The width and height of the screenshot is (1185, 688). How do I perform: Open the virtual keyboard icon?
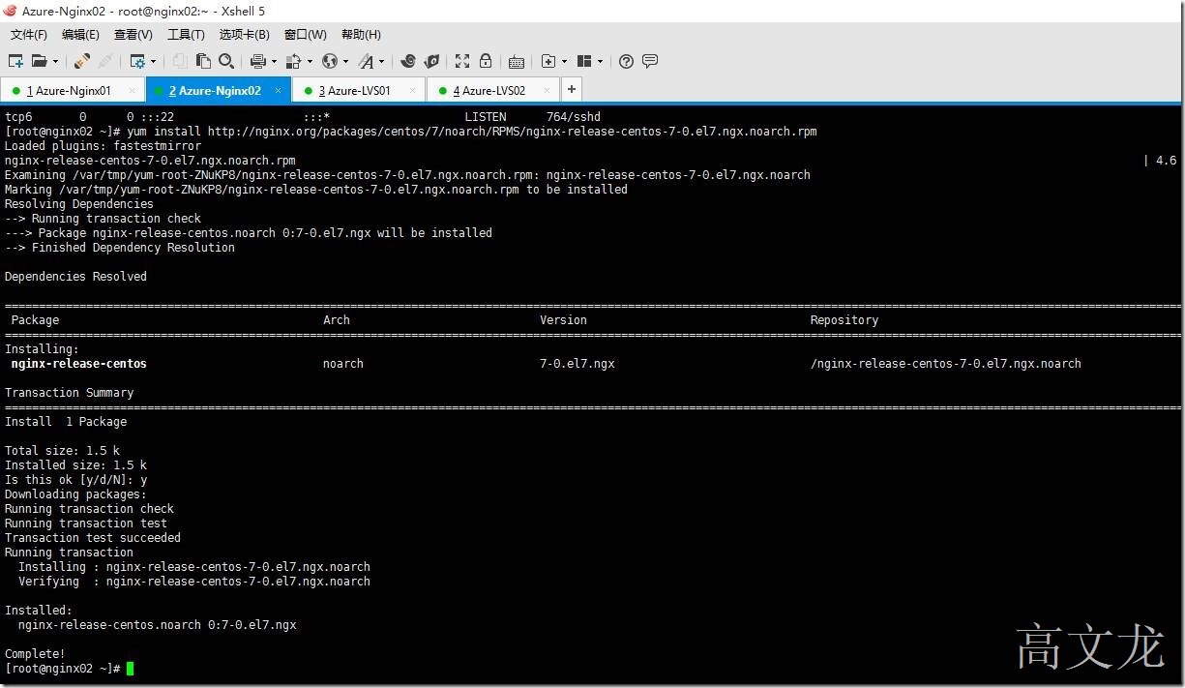click(x=517, y=62)
